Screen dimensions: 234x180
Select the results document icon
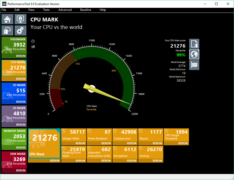point(194,44)
